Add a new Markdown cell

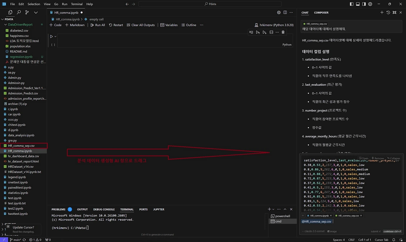click(75, 25)
